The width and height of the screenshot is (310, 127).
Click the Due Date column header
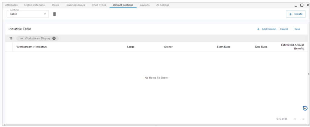pos(261,47)
